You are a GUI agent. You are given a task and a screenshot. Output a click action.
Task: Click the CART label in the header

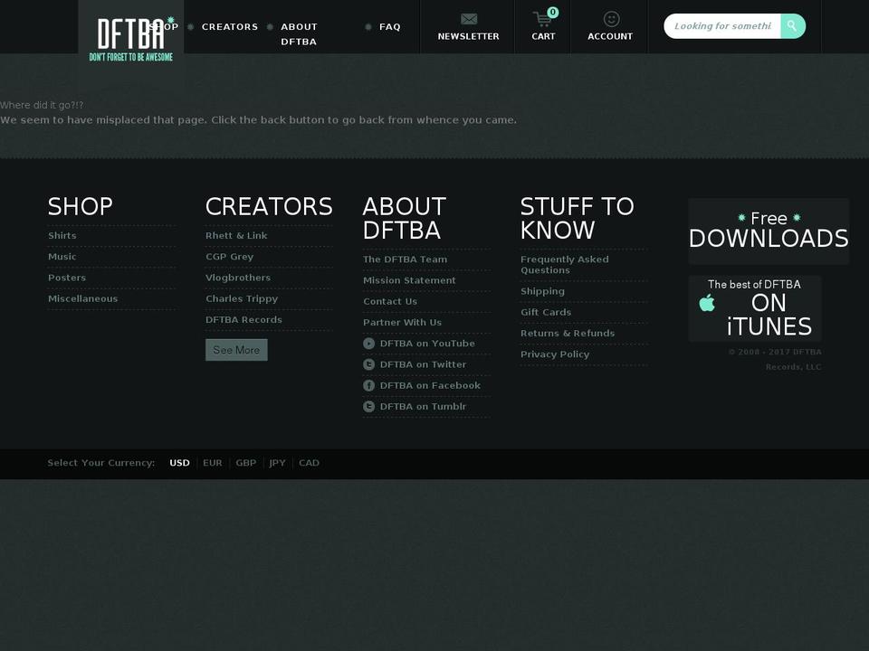click(x=543, y=36)
